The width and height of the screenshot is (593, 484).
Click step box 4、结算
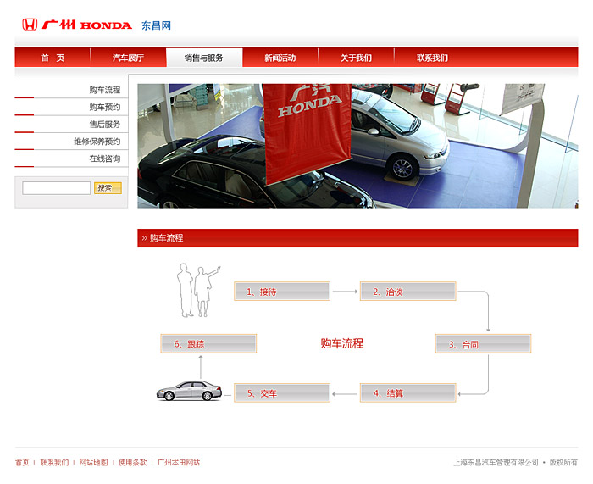point(408,392)
